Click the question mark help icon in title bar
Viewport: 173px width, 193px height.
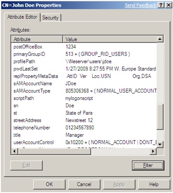click(x=161, y=5)
